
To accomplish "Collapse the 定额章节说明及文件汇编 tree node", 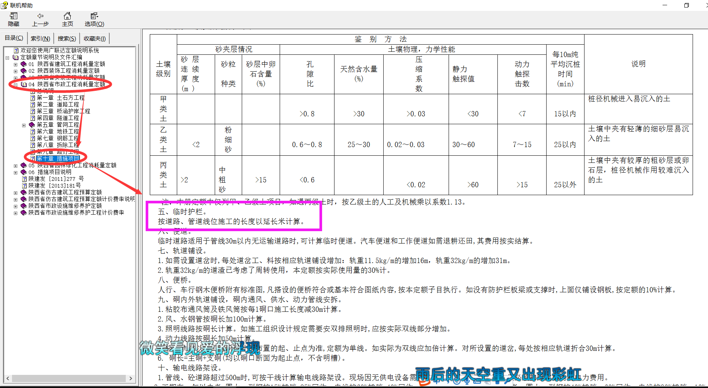I will coord(7,57).
